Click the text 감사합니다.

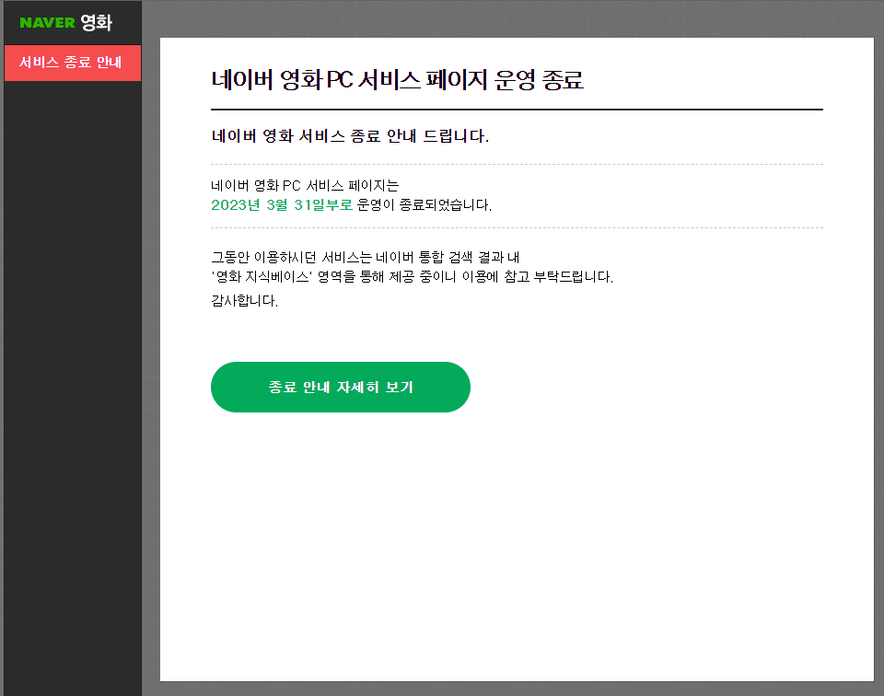(x=245, y=300)
